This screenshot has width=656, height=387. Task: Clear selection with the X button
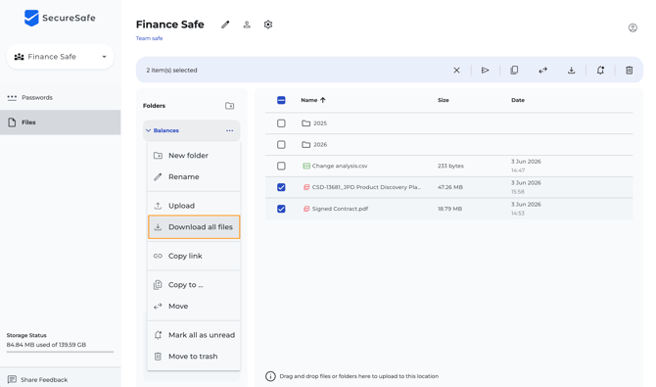456,71
